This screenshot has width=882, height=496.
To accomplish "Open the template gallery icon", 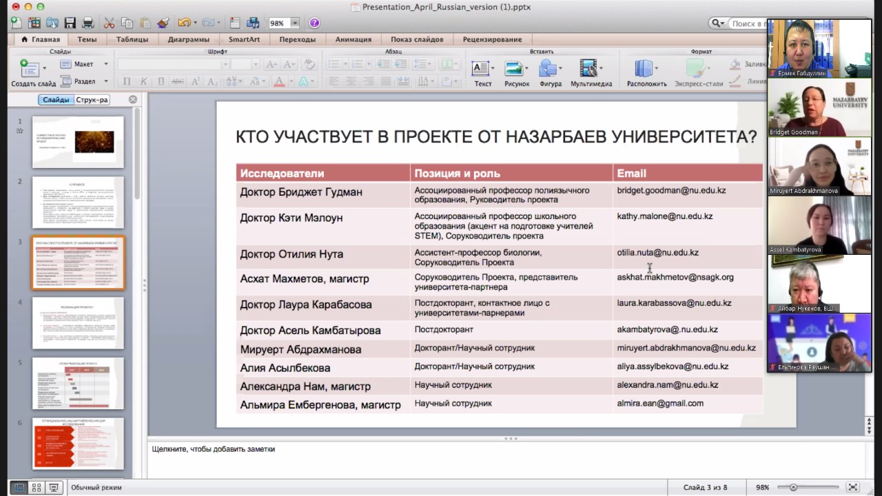I will 34,23.
